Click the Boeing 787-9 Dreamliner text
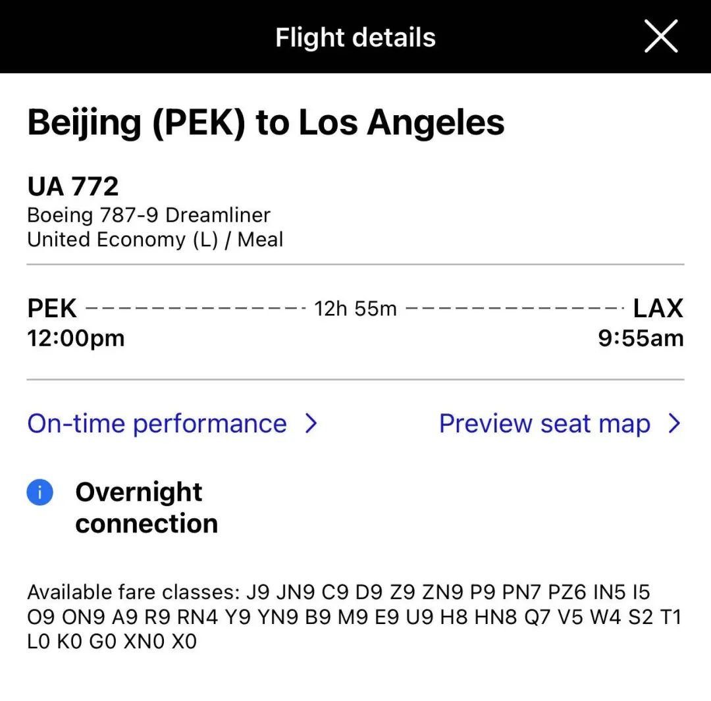This screenshot has height=701, width=711. (x=149, y=215)
